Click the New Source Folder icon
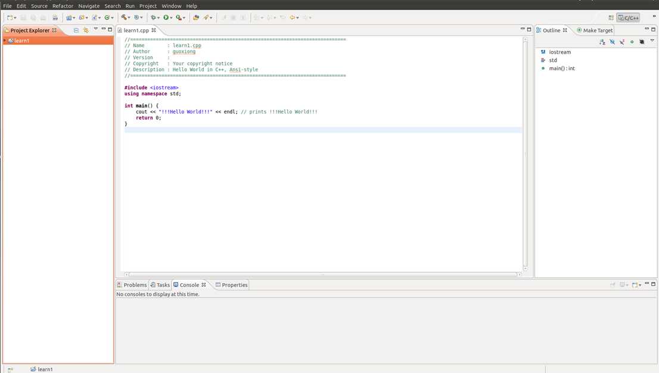The height and width of the screenshot is (373, 659). point(82,18)
